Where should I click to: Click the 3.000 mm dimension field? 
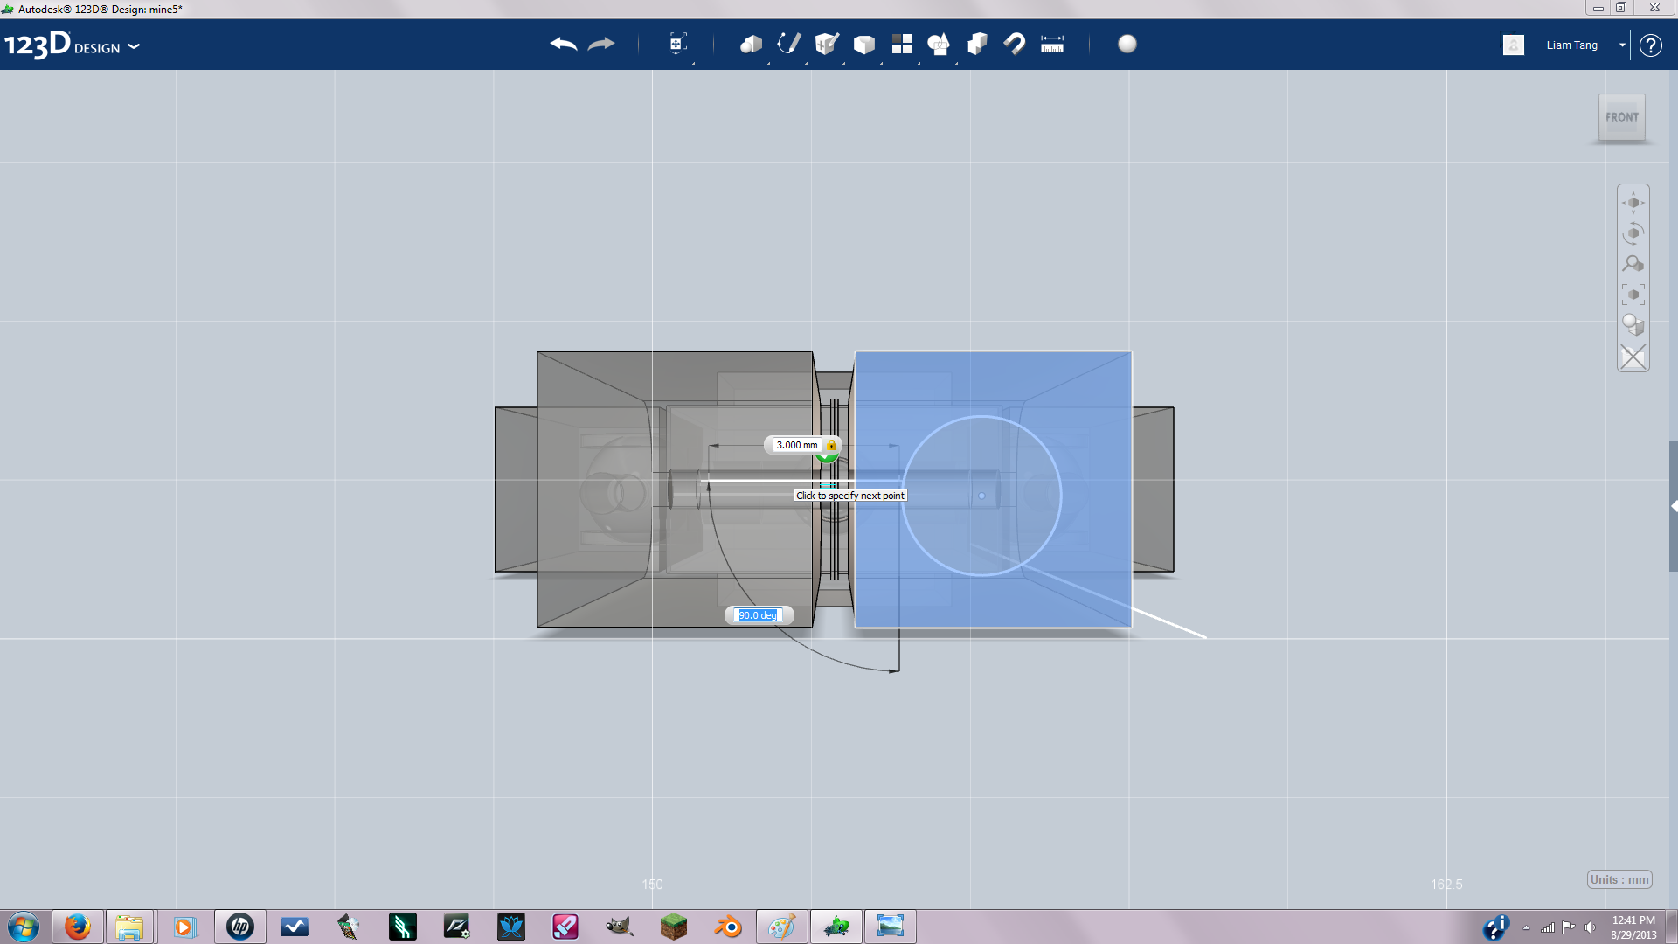pos(796,445)
